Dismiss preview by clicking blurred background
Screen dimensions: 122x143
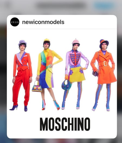click(x=3, y=73)
